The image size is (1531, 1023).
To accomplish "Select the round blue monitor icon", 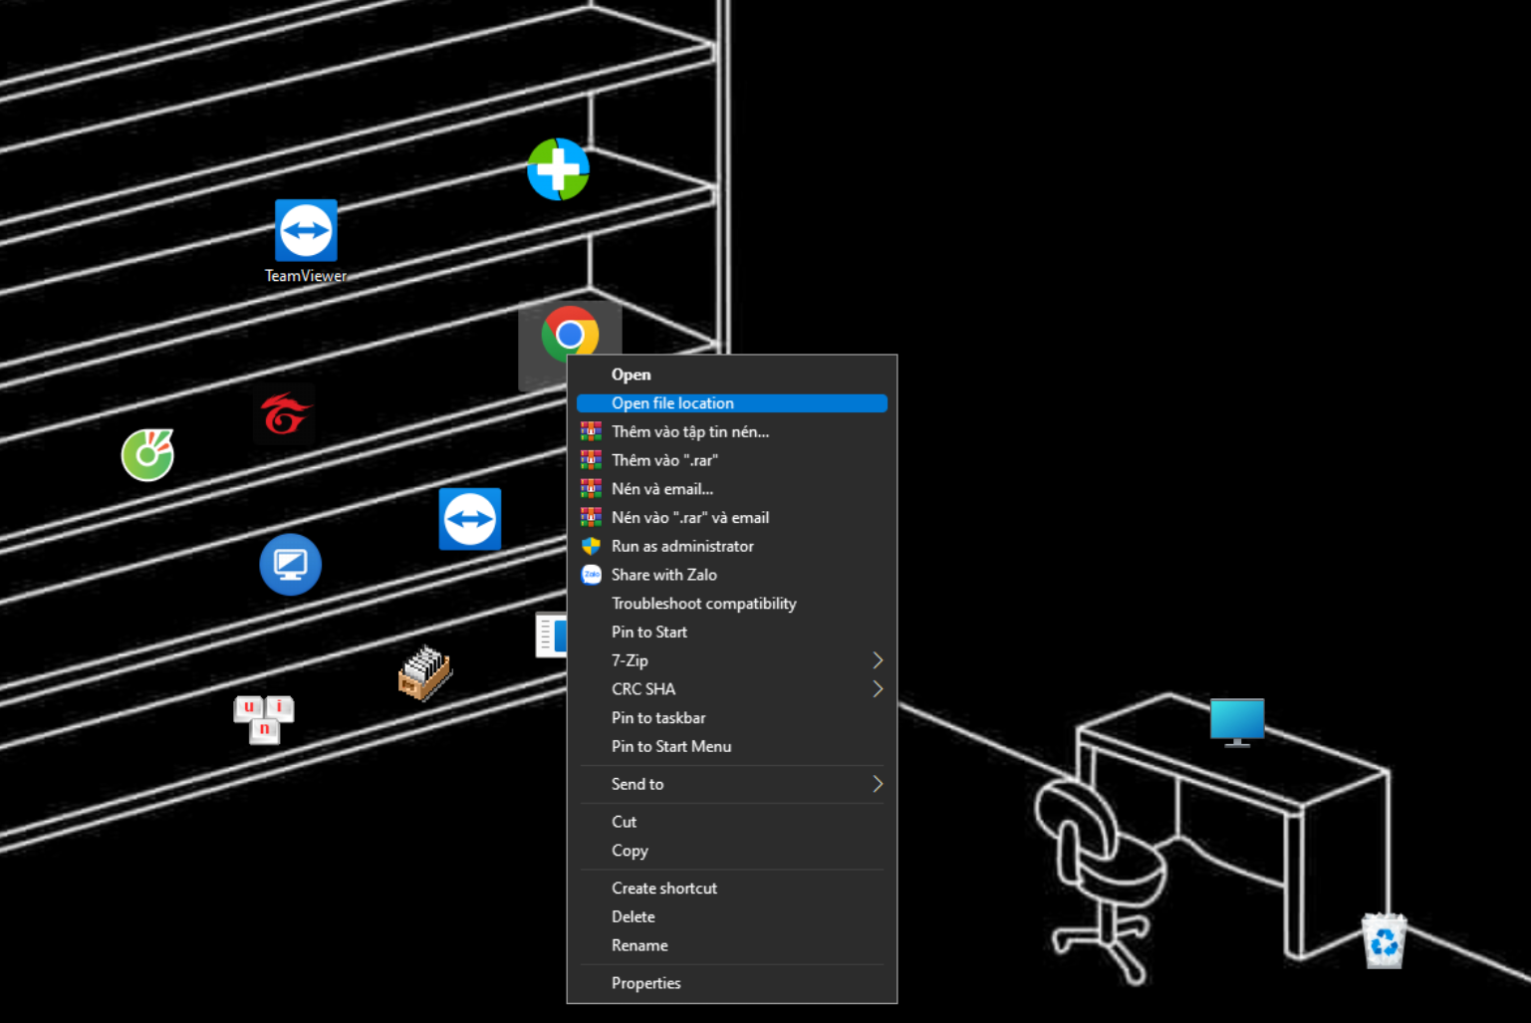I will (x=290, y=565).
